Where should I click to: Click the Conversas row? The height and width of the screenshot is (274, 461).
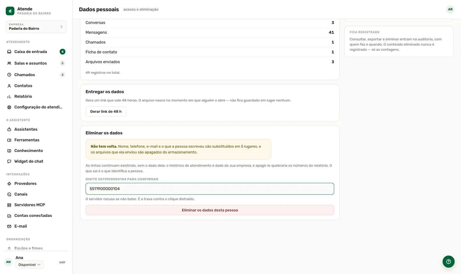210,22
